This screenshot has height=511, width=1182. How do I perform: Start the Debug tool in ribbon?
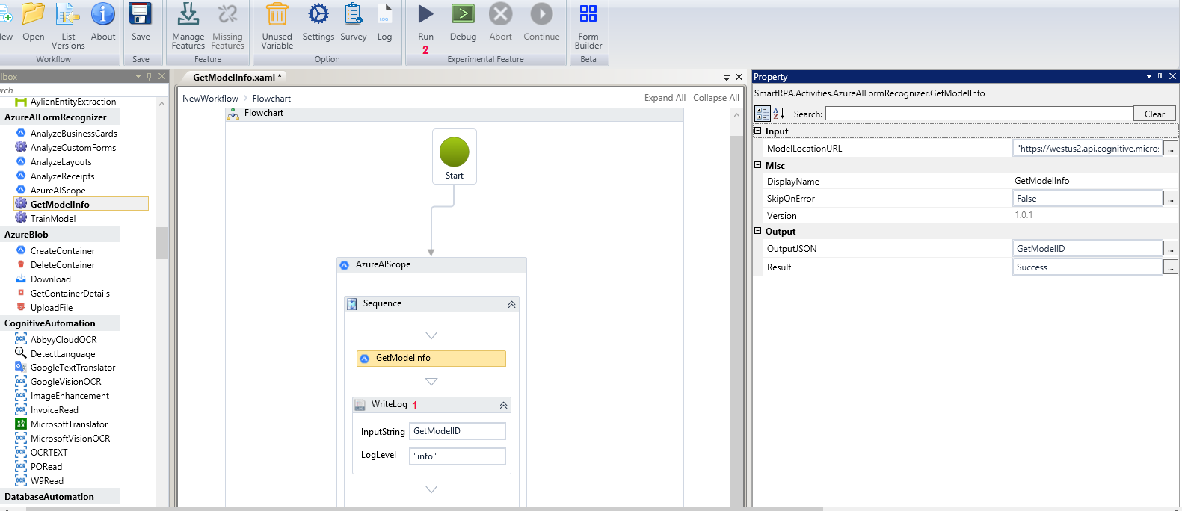tap(463, 15)
